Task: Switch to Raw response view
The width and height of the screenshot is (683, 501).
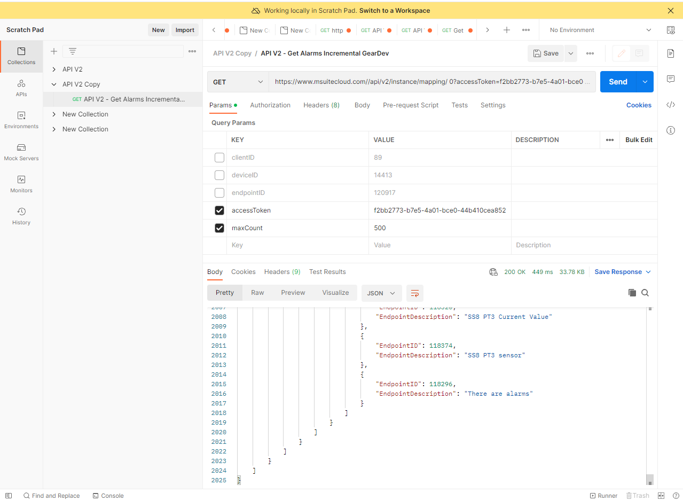Action: pos(257,293)
